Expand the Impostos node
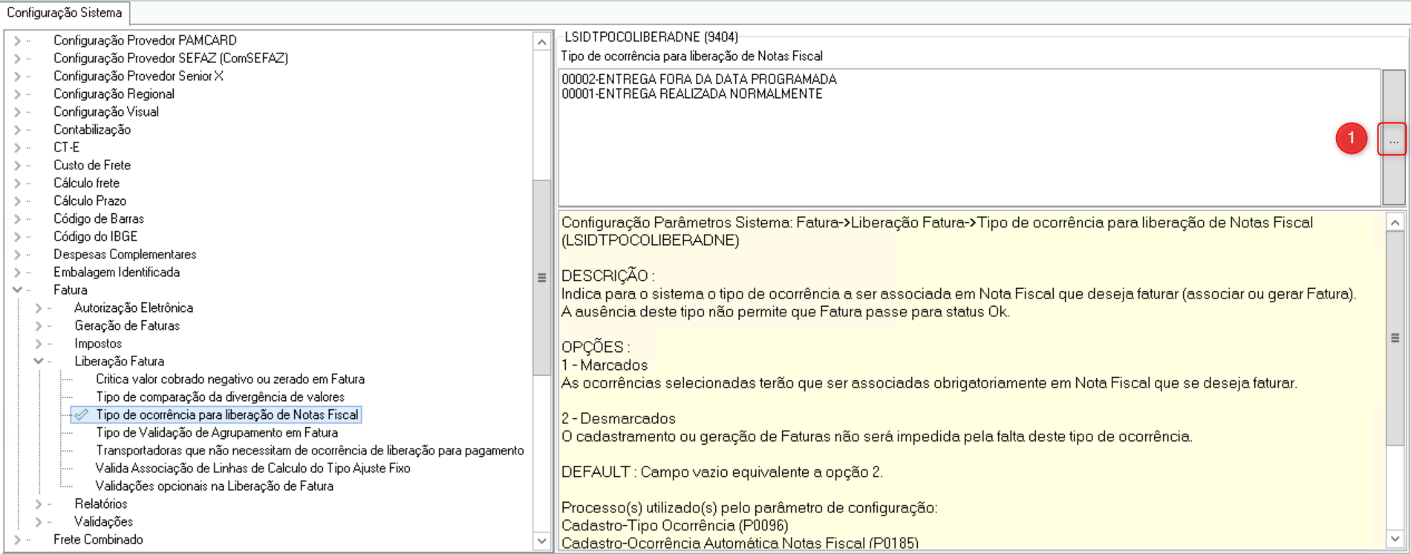1411x554 pixels. (x=39, y=343)
